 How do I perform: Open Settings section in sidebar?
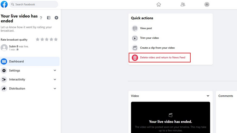click(30, 71)
